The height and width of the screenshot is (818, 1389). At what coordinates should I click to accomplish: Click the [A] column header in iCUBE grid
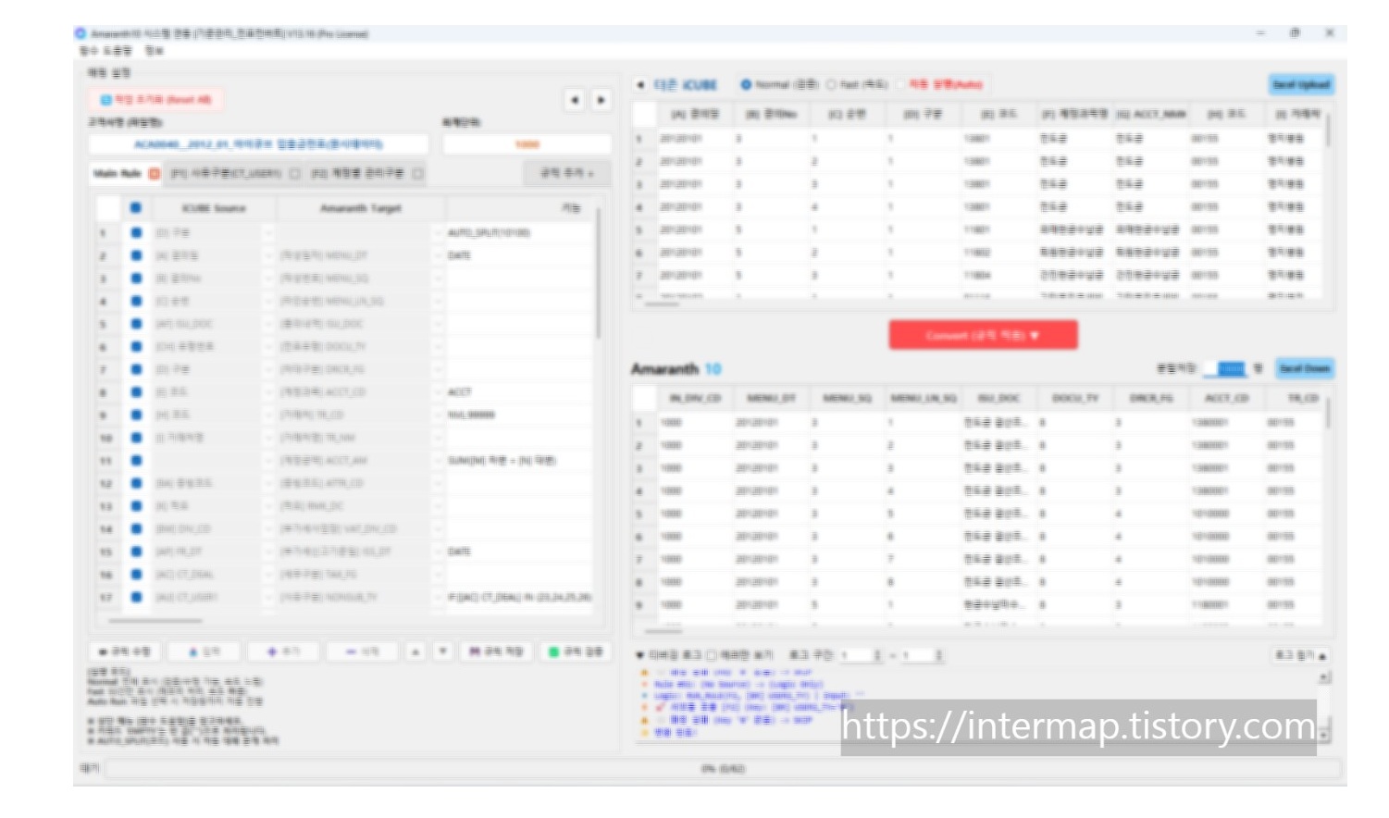695,114
